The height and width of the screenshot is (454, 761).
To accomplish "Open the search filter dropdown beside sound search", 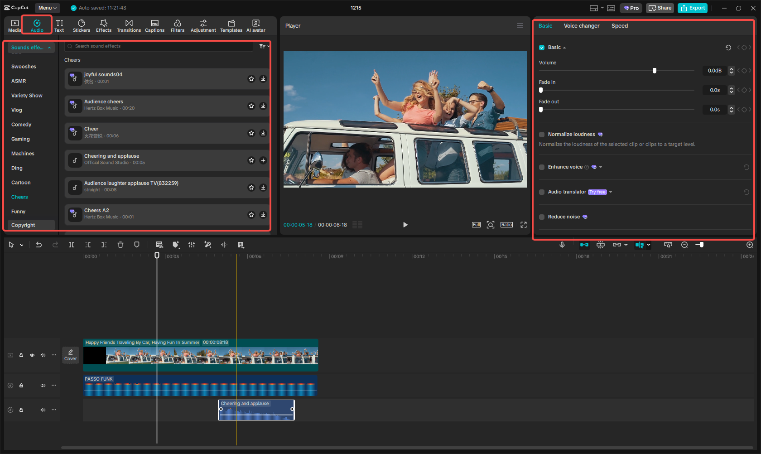I will coord(263,46).
